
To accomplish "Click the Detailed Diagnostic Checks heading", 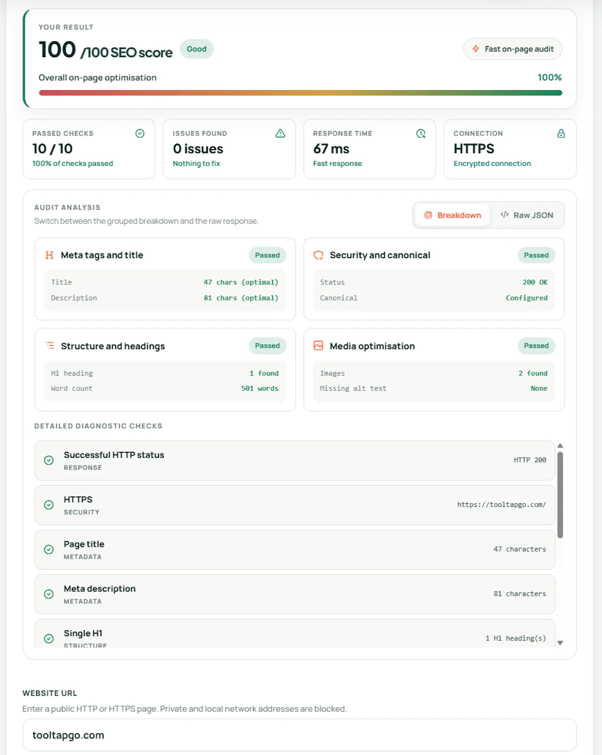I will 98,426.
